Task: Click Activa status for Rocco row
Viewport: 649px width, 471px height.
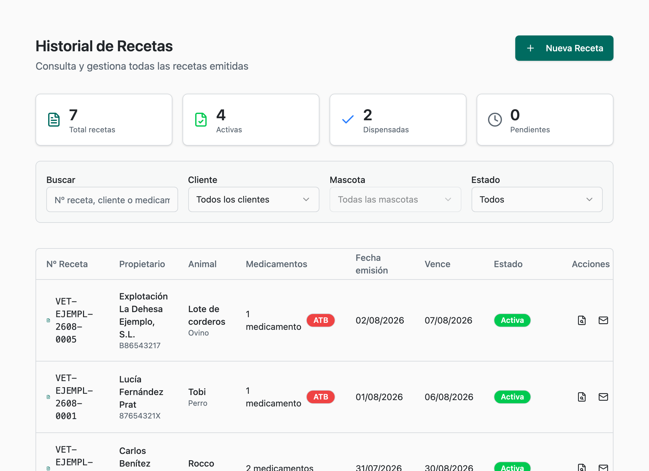Action: click(x=512, y=467)
